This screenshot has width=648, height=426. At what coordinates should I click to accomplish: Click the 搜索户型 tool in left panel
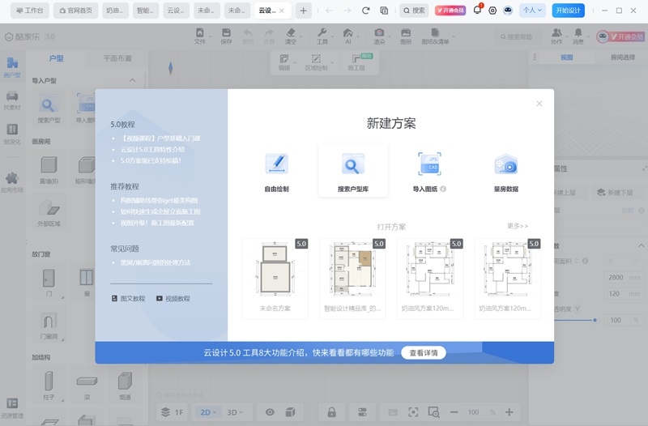pyautogui.click(x=49, y=109)
